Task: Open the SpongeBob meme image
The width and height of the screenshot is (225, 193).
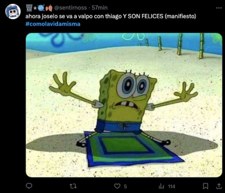Action: pos(124,105)
